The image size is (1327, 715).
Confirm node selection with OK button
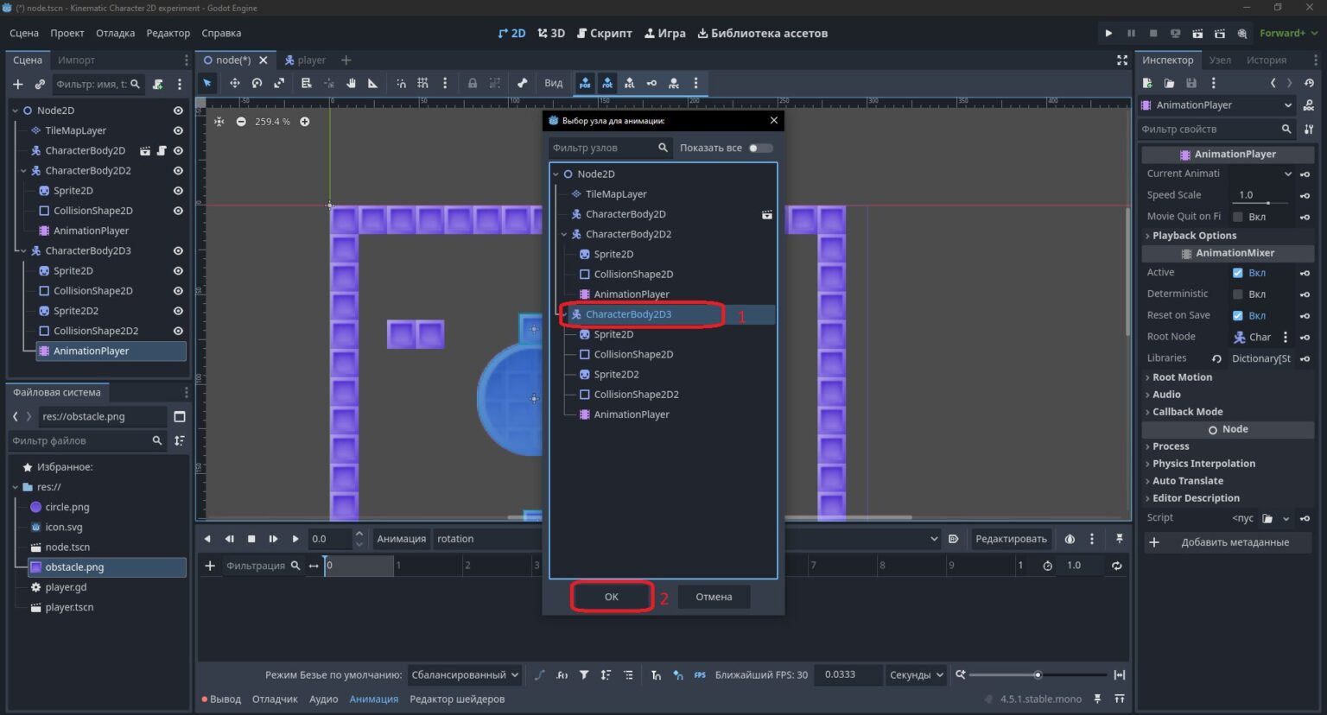pyautogui.click(x=612, y=597)
